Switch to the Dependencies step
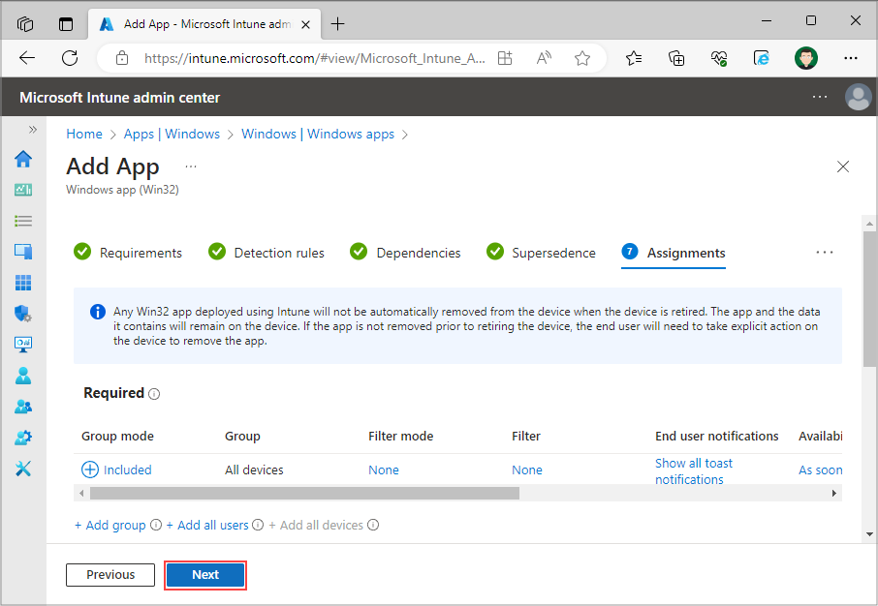 pos(405,253)
